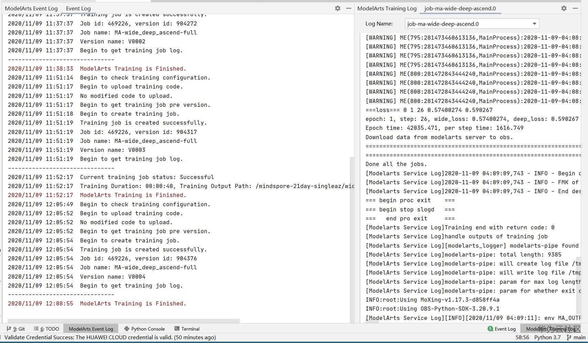Click 12:05:52 'Begin to upload training code.' line
Image resolution: width=588 pixels, height=343 pixels.
pyautogui.click(x=95, y=213)
